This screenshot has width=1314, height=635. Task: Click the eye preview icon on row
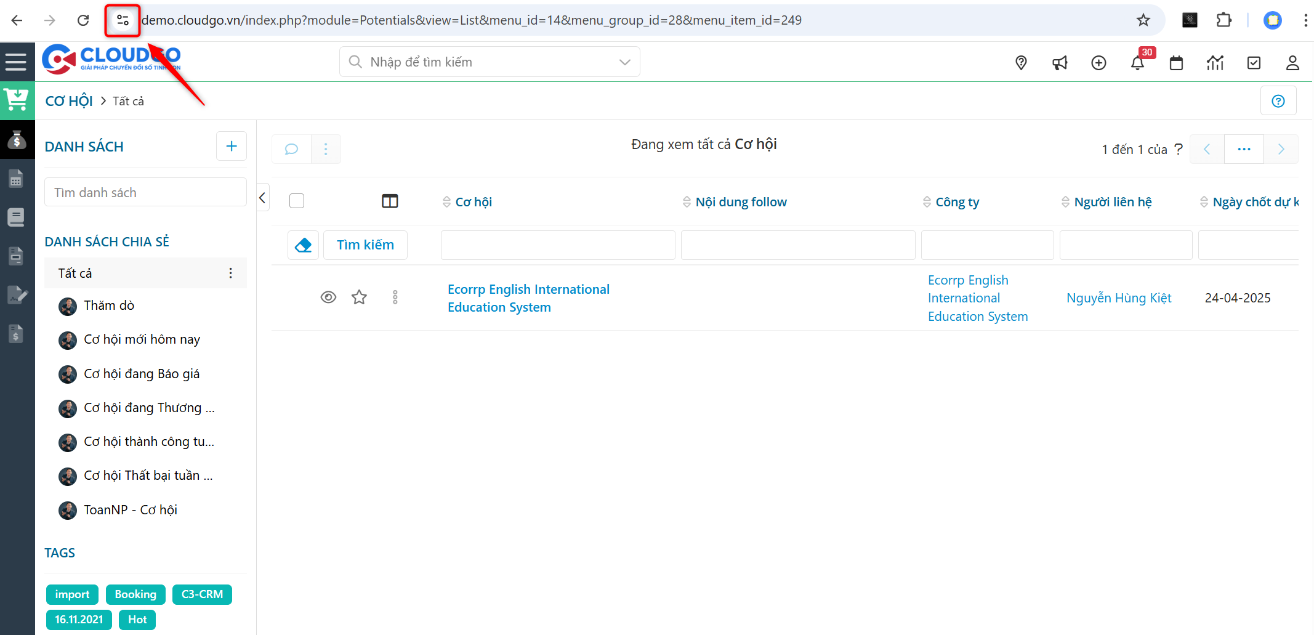(328, 298)
